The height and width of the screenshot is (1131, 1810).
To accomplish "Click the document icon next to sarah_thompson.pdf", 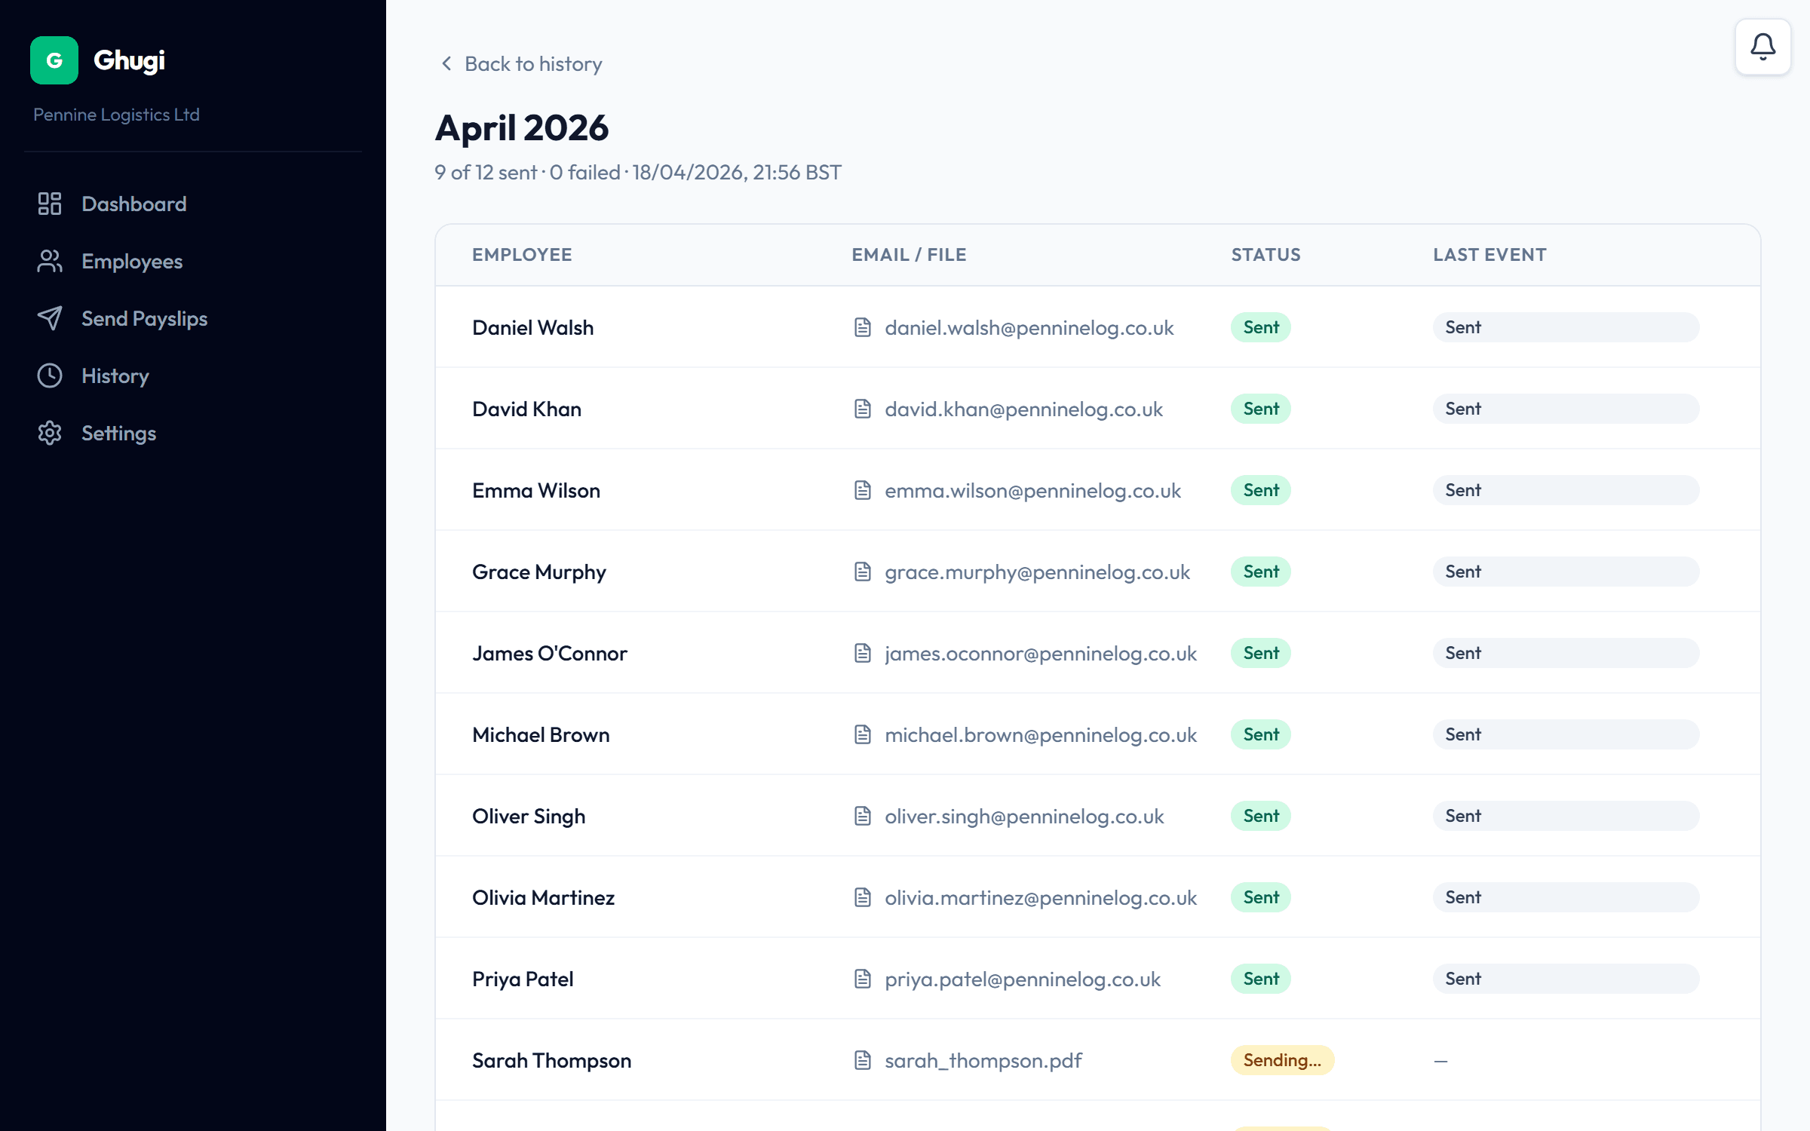I will click(864, 1060).
